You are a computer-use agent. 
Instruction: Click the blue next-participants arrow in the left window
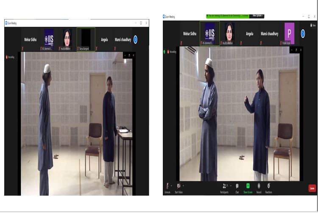(x=135, y=39)
